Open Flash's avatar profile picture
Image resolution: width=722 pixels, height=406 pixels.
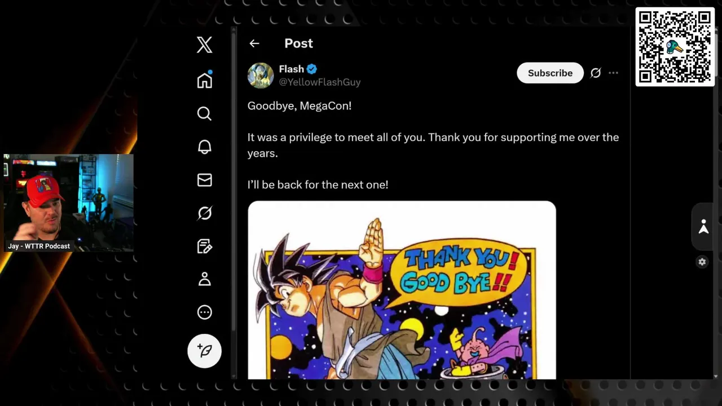tap(261, 76)
